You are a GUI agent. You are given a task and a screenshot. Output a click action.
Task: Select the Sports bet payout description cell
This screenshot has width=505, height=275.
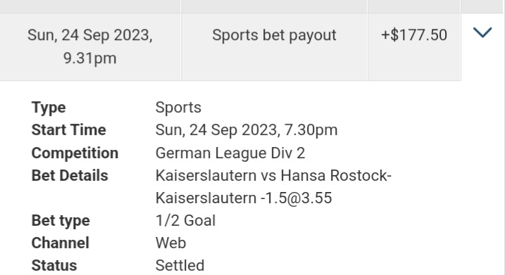pos(274,47)
